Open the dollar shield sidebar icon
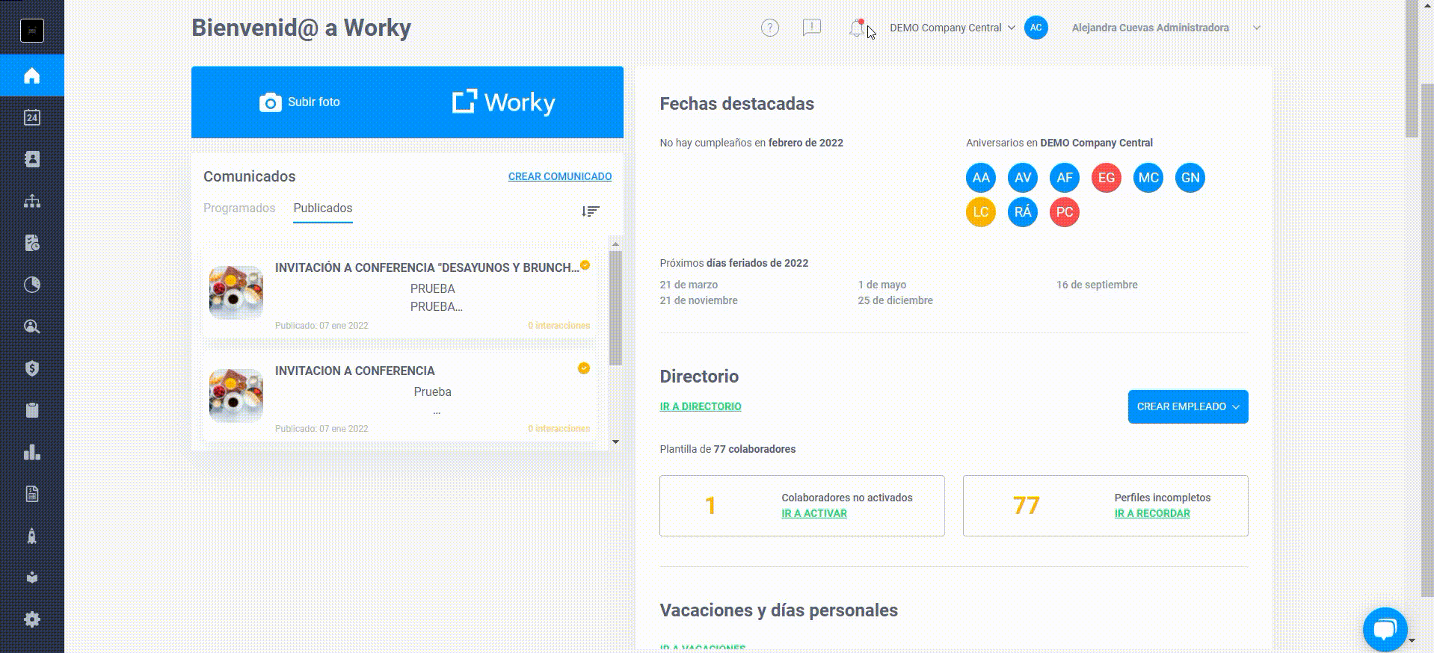Viewport: 1434px width, 653px height. point(31,368)
